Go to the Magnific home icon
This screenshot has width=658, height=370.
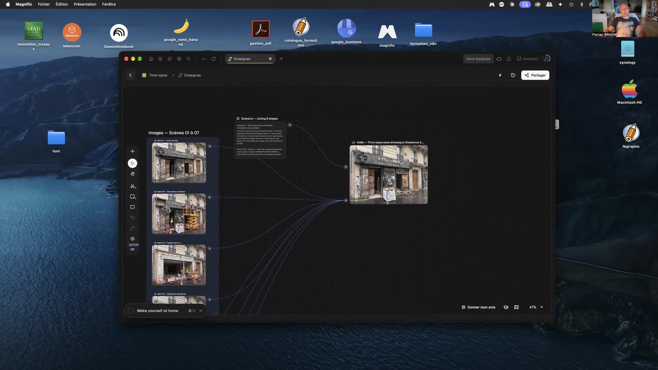coord(151,59)
